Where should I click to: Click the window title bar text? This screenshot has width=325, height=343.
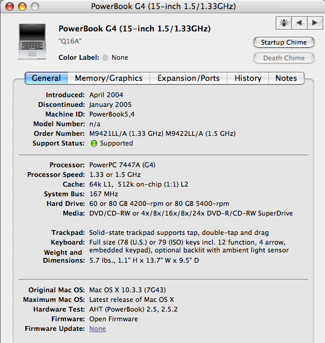(163, 7)
